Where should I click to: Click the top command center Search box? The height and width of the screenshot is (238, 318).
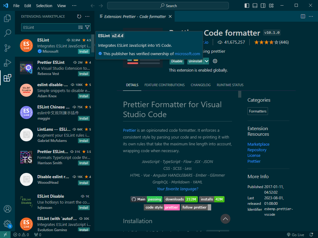[x=168, y=6]
